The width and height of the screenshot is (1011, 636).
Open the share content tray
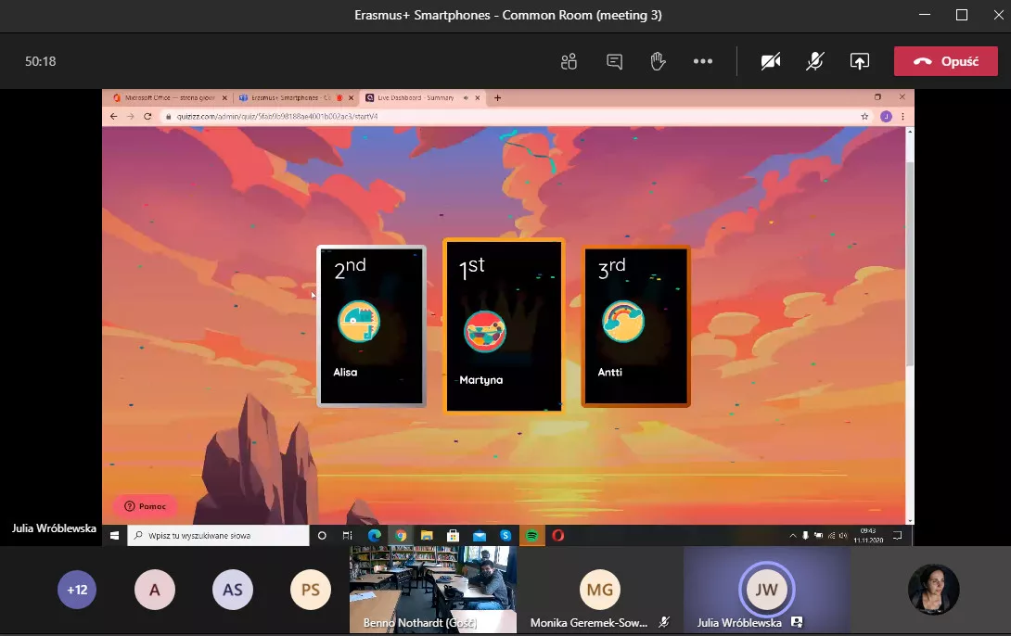pos(859,61)
